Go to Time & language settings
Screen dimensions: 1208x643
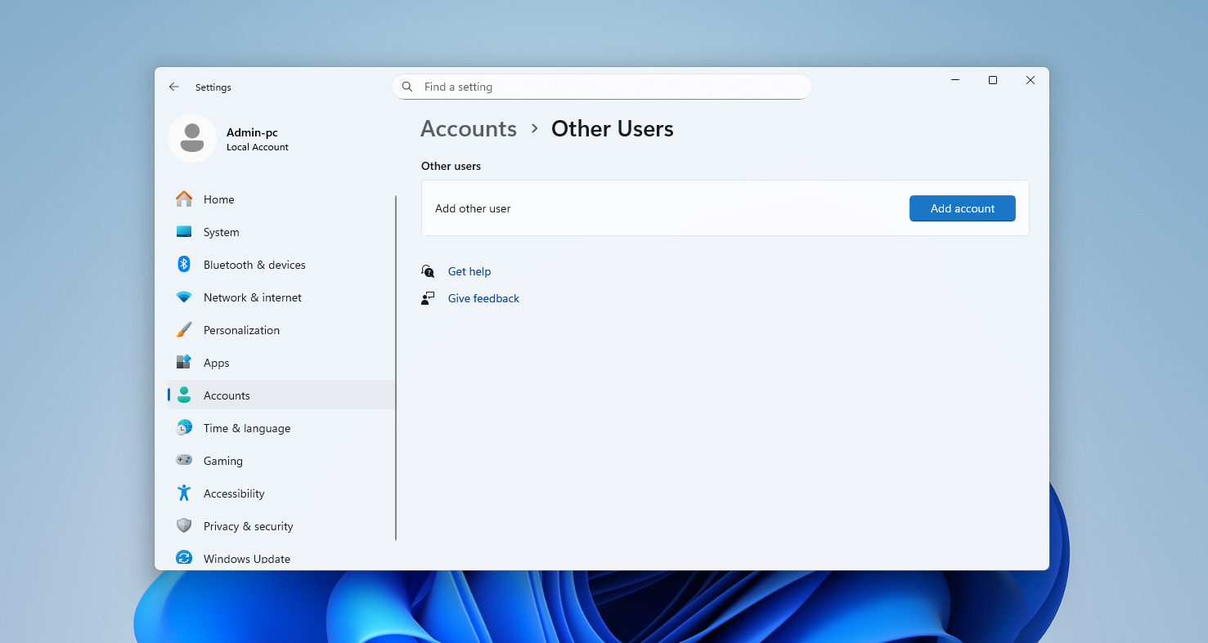point(246,428)
